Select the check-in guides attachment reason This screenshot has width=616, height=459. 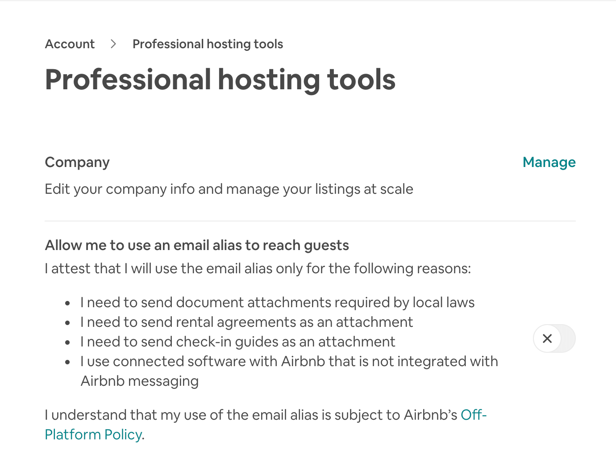click(x=237, y=342)
